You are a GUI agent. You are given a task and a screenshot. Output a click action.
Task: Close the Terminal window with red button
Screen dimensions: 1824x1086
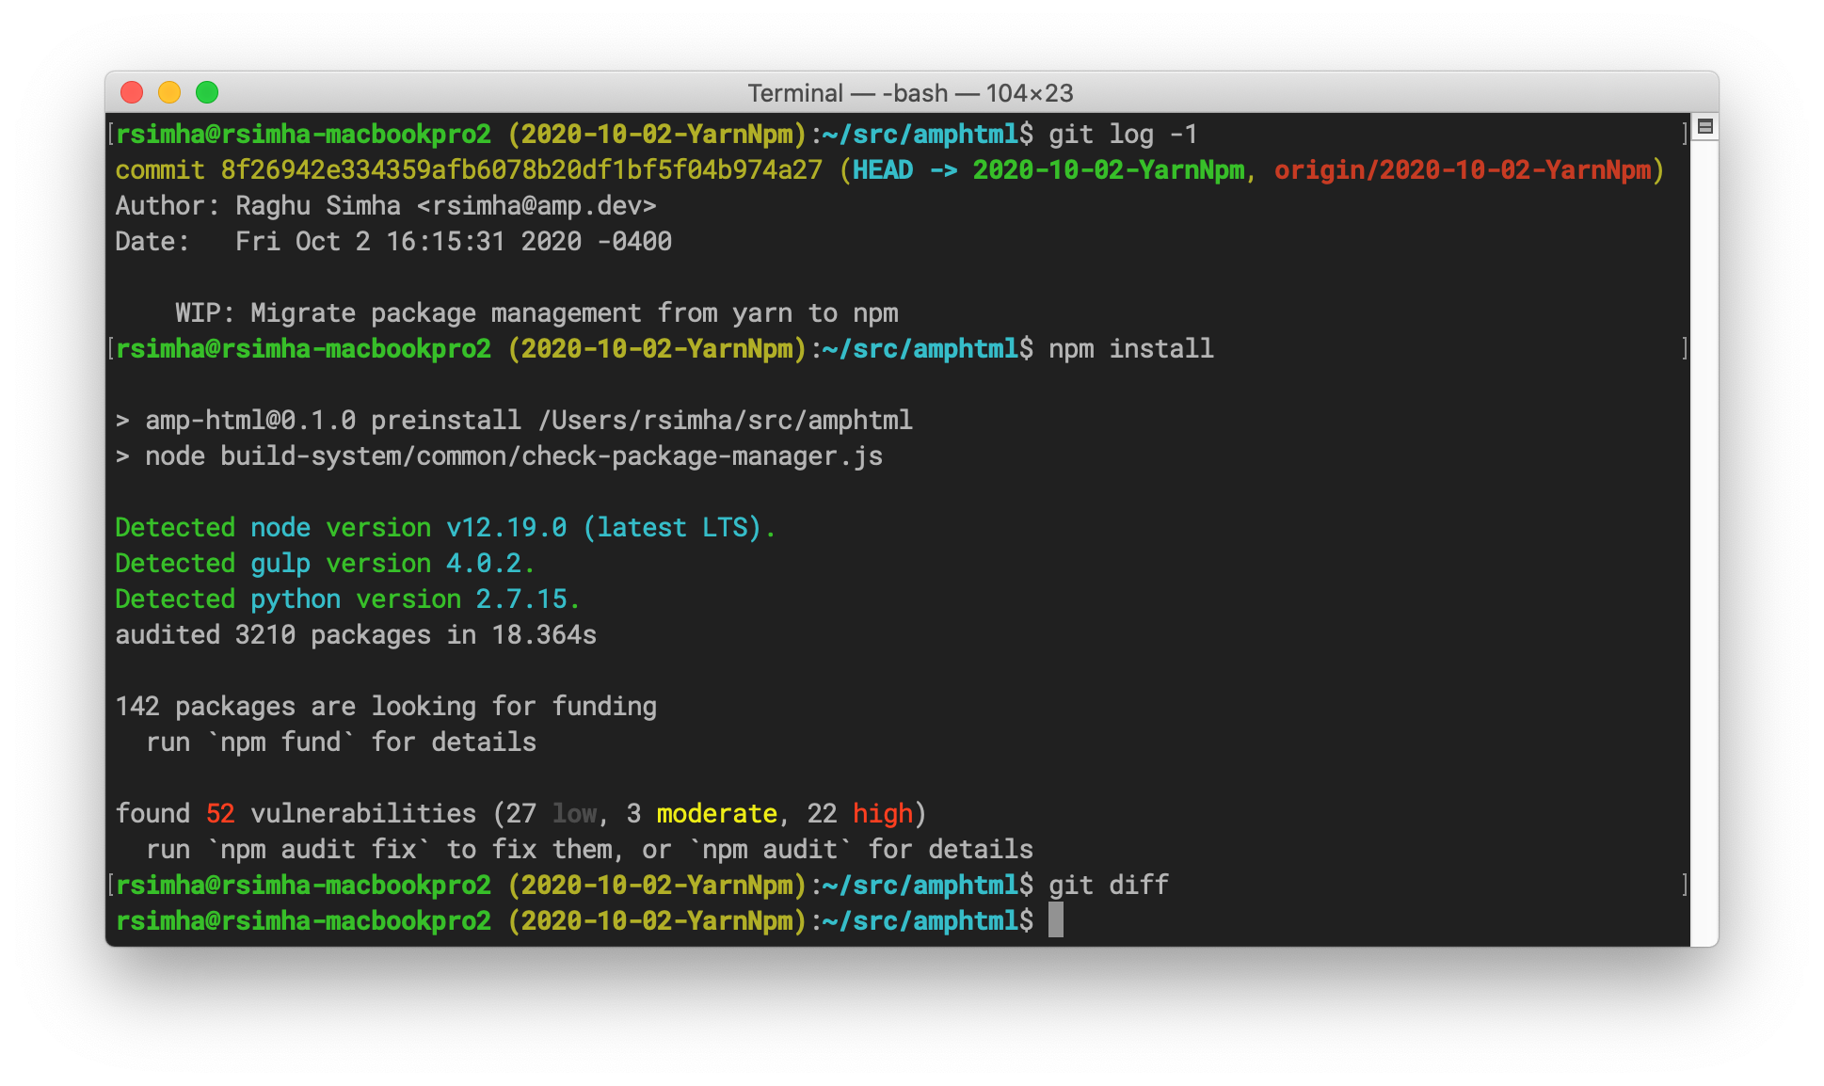point(132,92)
